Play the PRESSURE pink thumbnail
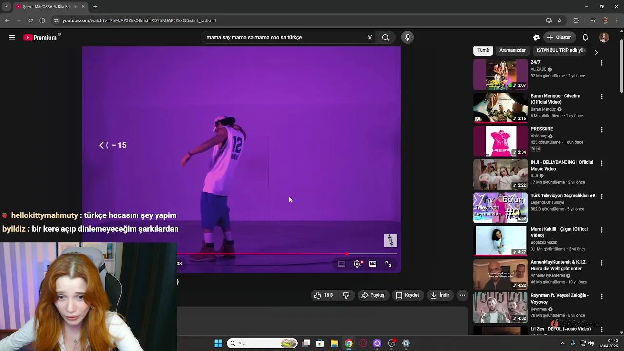The height and width of the screenshot is (351, 624). click(501, 141)
